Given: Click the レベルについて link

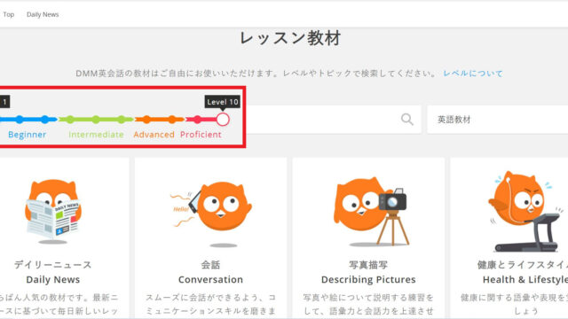Looking at the screenshot, I should (x=473, y=74).
